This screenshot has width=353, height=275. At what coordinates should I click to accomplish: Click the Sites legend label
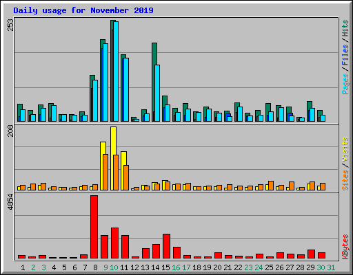click(345, 180)
